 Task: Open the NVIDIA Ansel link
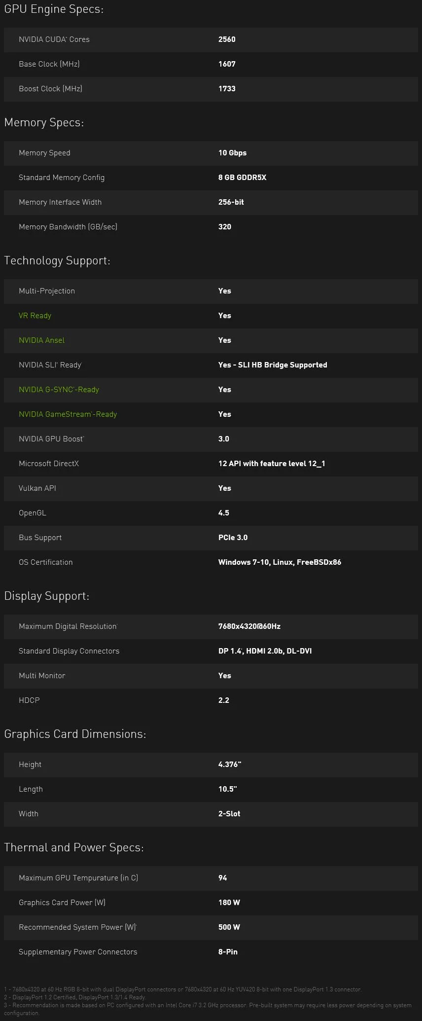[x=41, y=340]
